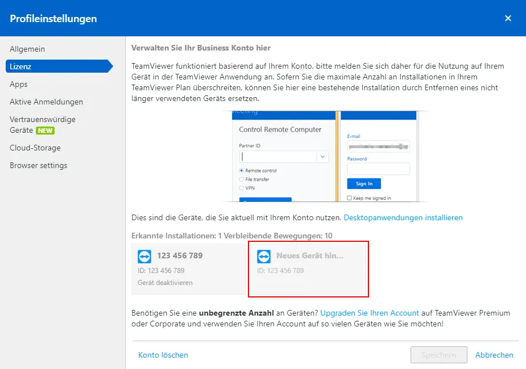Open the Apps section
526x369 pixels.
18,84
